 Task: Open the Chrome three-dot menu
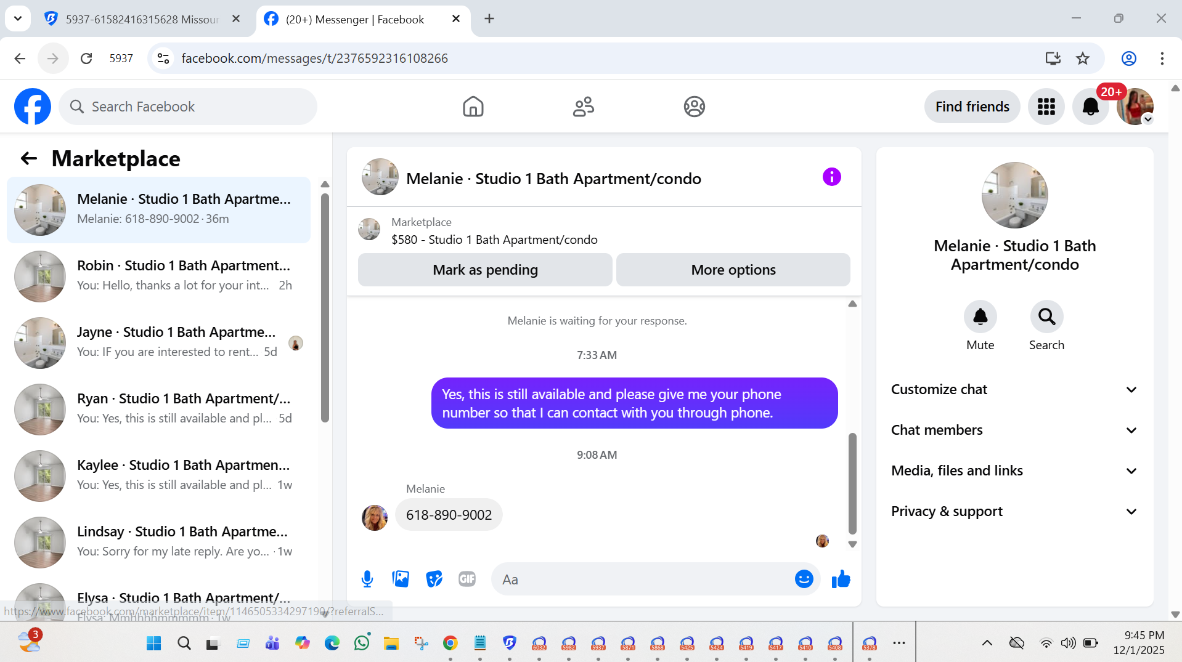coord(1162,59)
